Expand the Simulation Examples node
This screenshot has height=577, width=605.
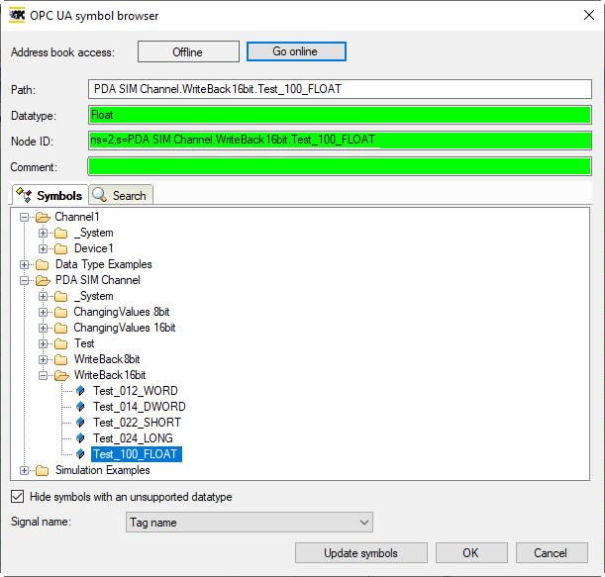click(25, 470)
